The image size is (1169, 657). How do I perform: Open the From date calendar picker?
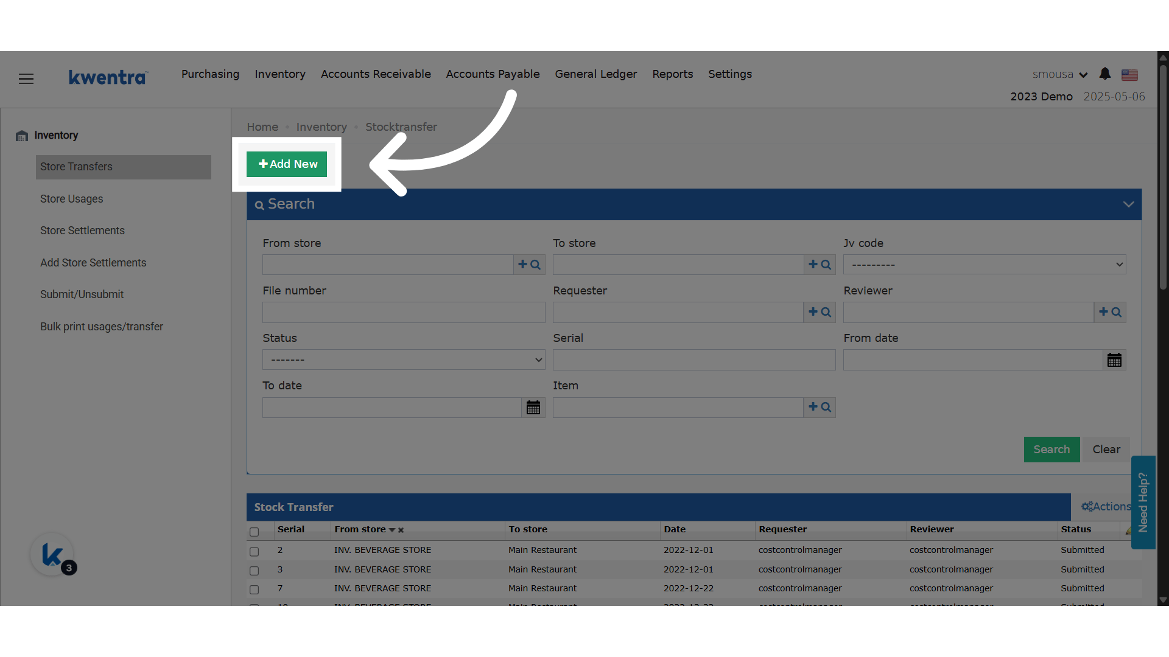[1114, 360]
